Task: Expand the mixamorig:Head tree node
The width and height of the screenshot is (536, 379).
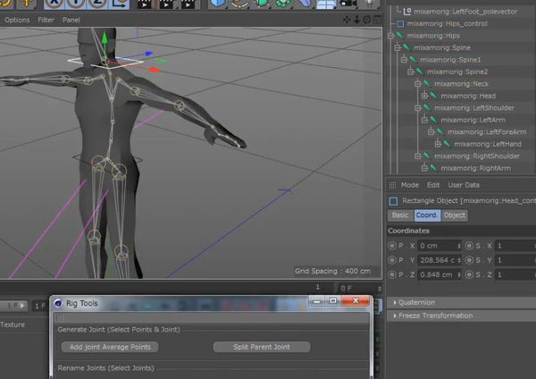Action: coord(424,96)
